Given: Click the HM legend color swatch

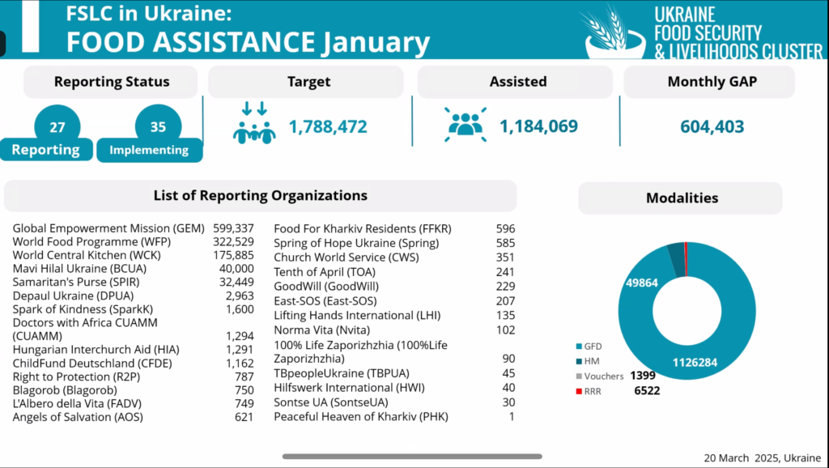Looking at the screenshot, I should [x=579, y=362].
